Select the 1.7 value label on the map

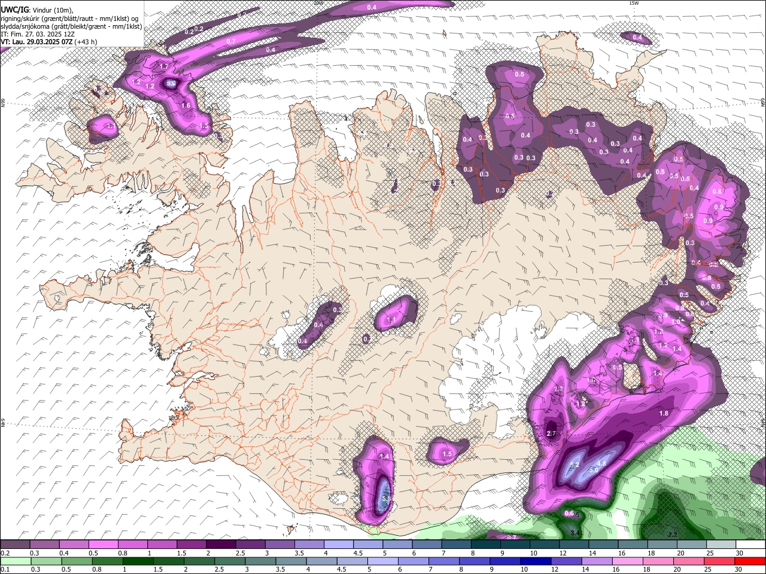163,66
